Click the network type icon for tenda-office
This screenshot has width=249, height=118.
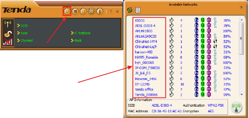(x=171, y=89)
